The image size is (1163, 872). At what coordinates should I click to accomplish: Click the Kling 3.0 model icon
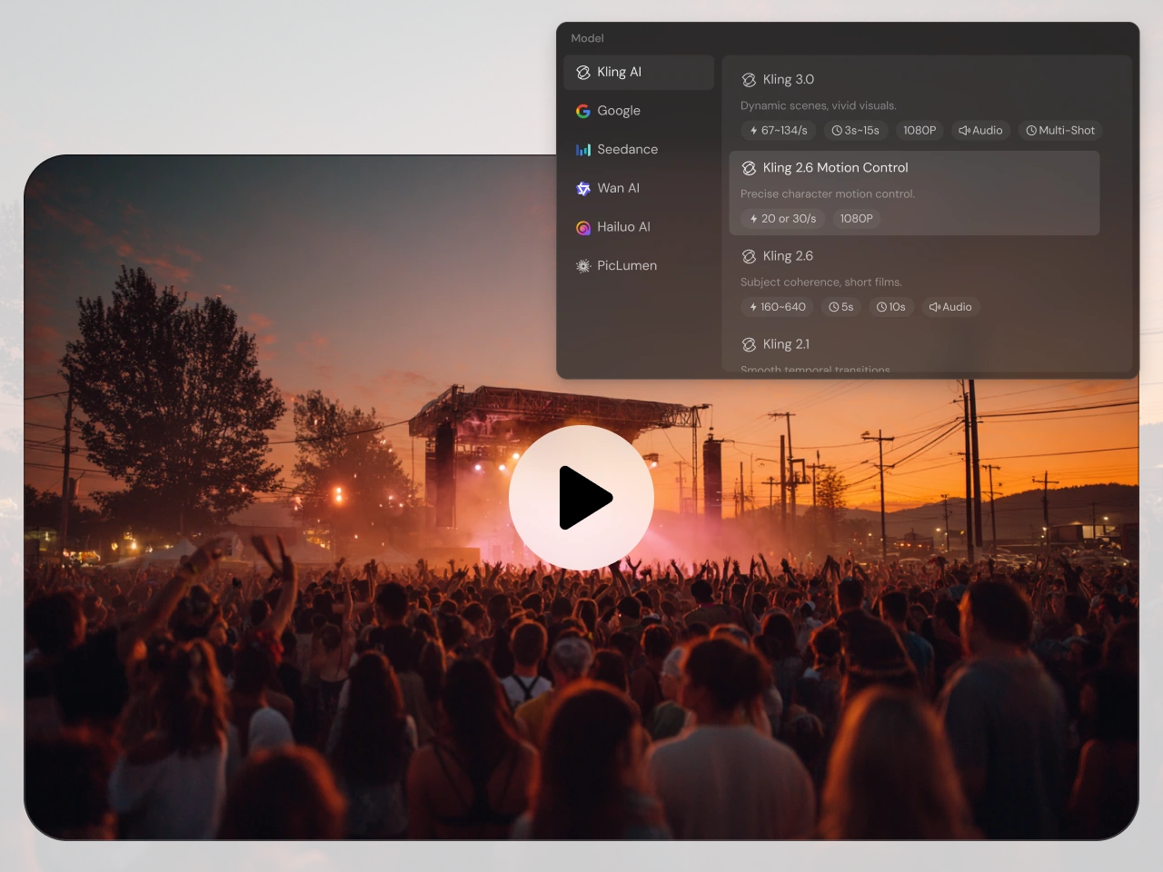[749, 80]
